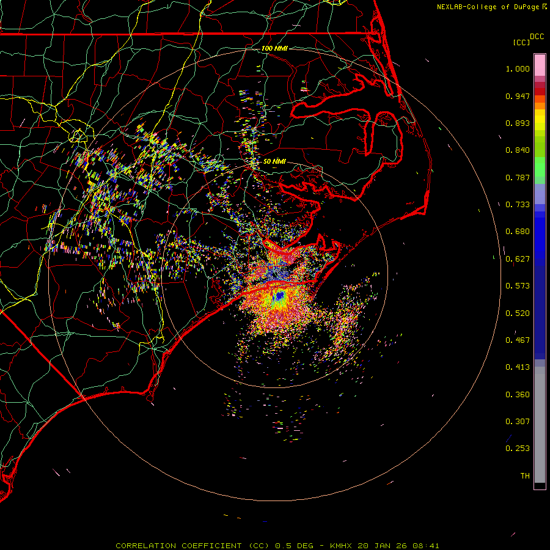Screen dimensions: 550x550
Task: Click the 0.733 scale value
Action: (x=518, y=205)
